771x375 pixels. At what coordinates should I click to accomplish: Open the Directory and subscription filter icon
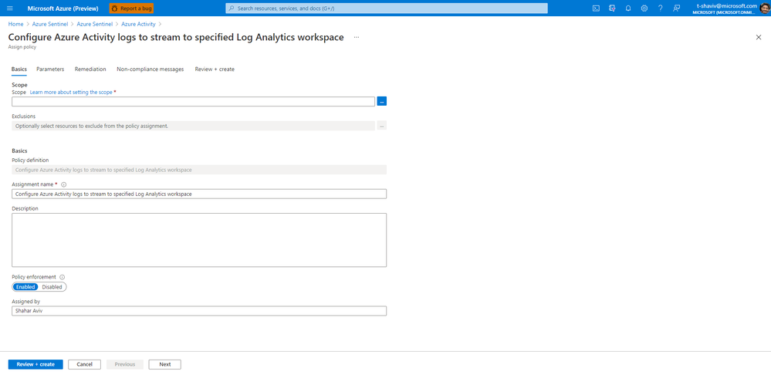[612, 8]
